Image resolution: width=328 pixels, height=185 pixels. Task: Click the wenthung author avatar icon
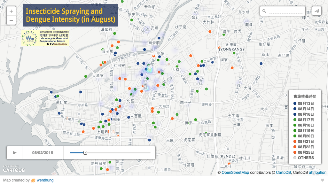[x=33, y=180]
